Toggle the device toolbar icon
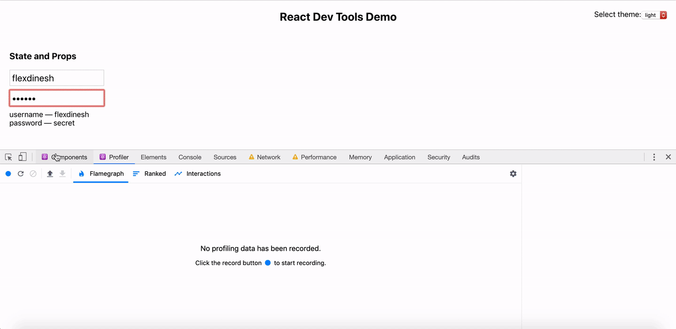Screen dimensions: 676x329 coord(22,157)
